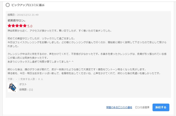Click the fourth red rating star

21,26
